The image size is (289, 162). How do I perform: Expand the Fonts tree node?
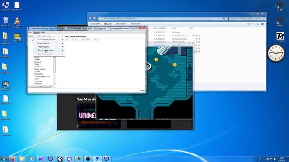tap(33, 64)
